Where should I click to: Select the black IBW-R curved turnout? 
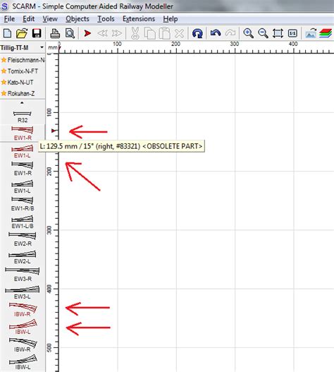tap(23, 345)
